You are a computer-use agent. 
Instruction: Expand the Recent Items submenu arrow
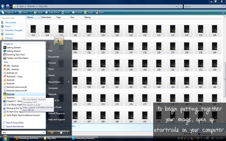click(x=69, y=82)
